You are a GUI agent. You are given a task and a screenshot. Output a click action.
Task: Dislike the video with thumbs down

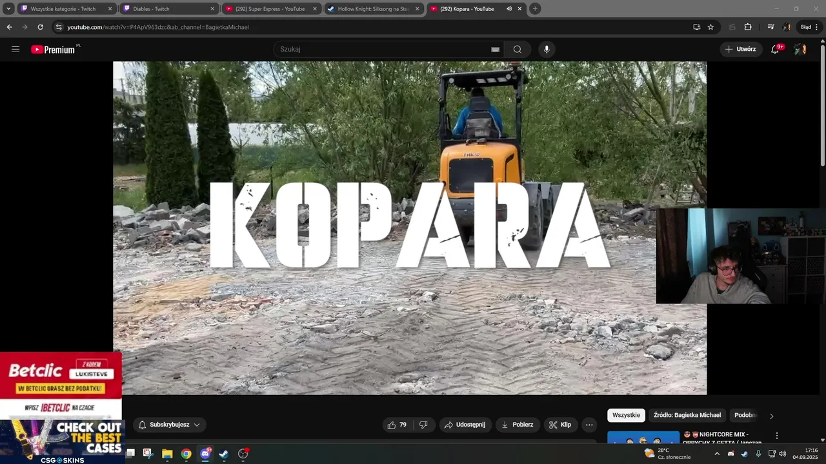click(x=424, y=425)
